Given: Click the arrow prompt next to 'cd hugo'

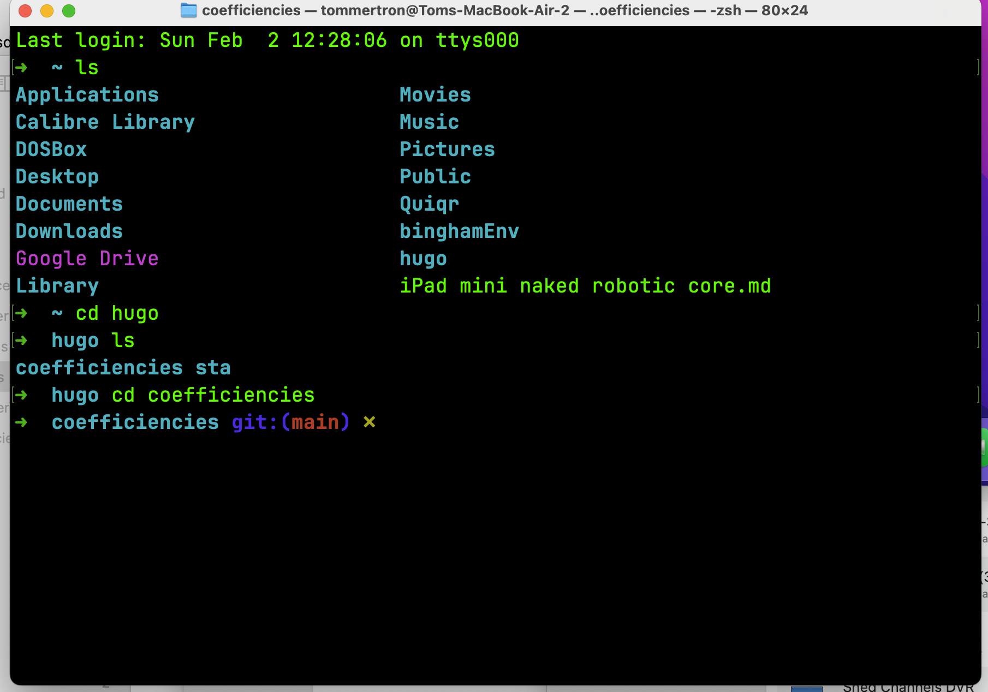Looking at the screenshot, I should [22, 313].
